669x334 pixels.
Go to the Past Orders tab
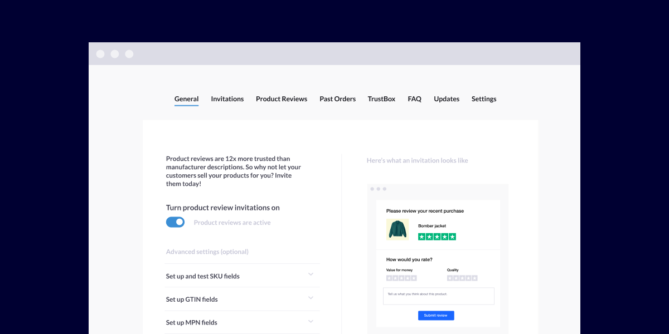[x=337, y=99]
